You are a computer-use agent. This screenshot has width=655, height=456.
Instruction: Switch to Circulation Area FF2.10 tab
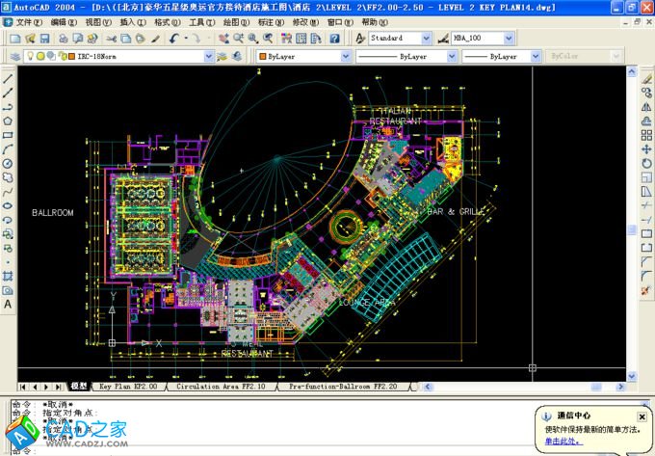[x=220, y=387]
